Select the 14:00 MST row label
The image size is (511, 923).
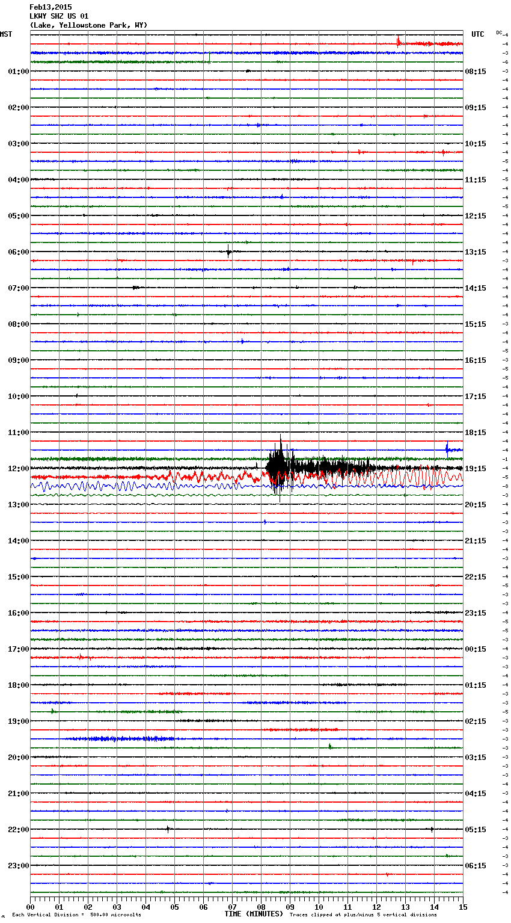(x=19, y=541)
